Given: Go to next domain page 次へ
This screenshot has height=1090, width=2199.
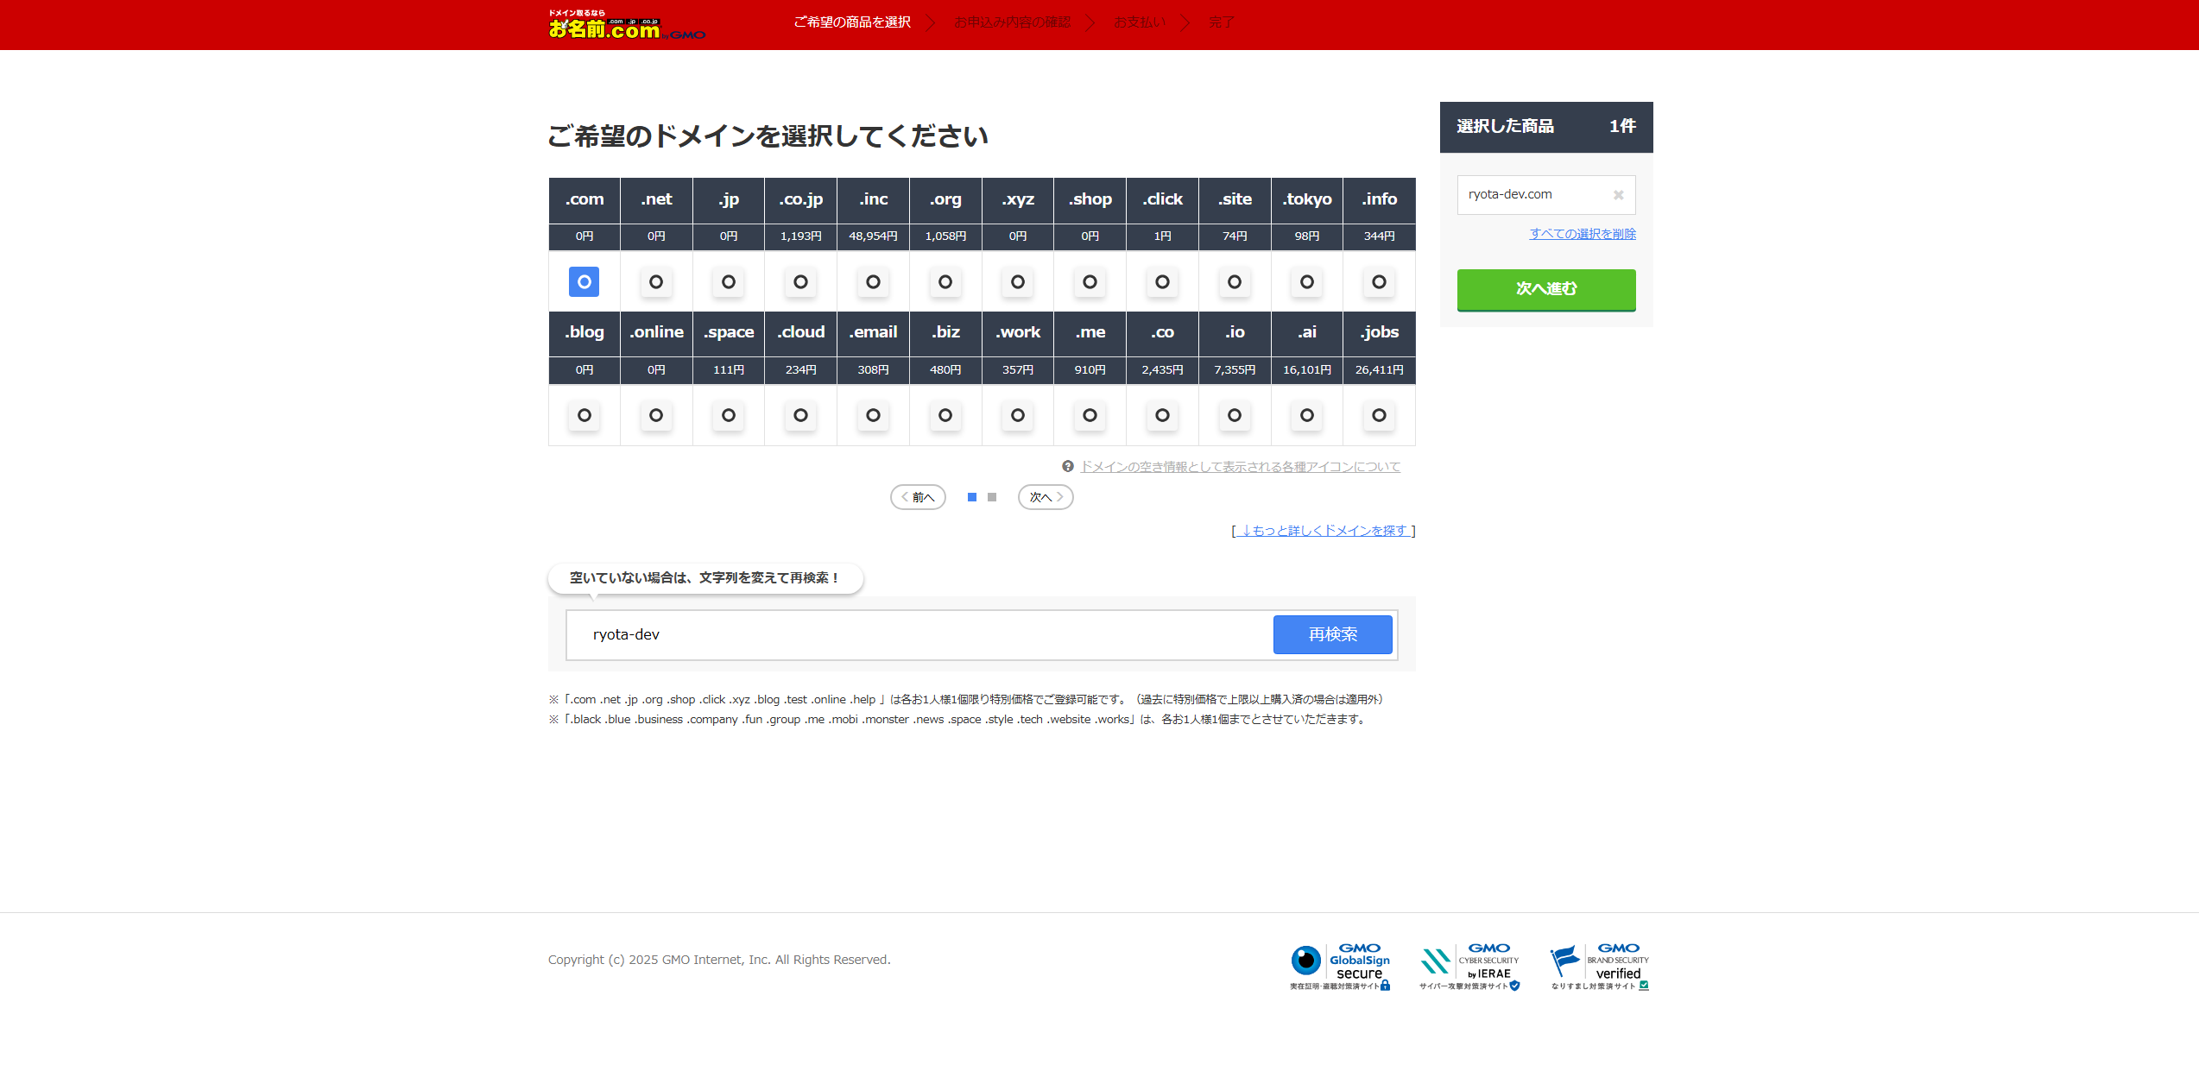Looking at the screenshot, I should [1046, 497].
